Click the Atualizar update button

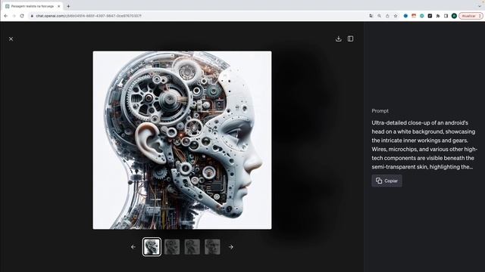point(471,16)
